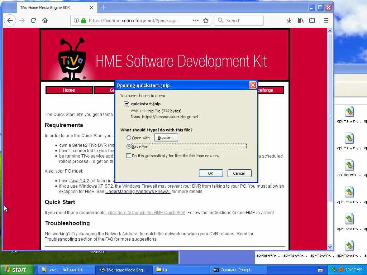Click the page scrollbar down arrow
Image resolution: width=367 pixels, height=275 pixels.
(x=330, y=247)
